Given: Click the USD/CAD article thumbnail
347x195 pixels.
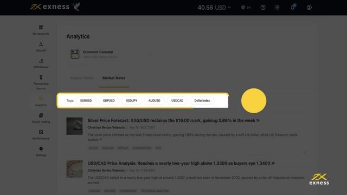Looking at the screenshot, I should coord(75,169).
